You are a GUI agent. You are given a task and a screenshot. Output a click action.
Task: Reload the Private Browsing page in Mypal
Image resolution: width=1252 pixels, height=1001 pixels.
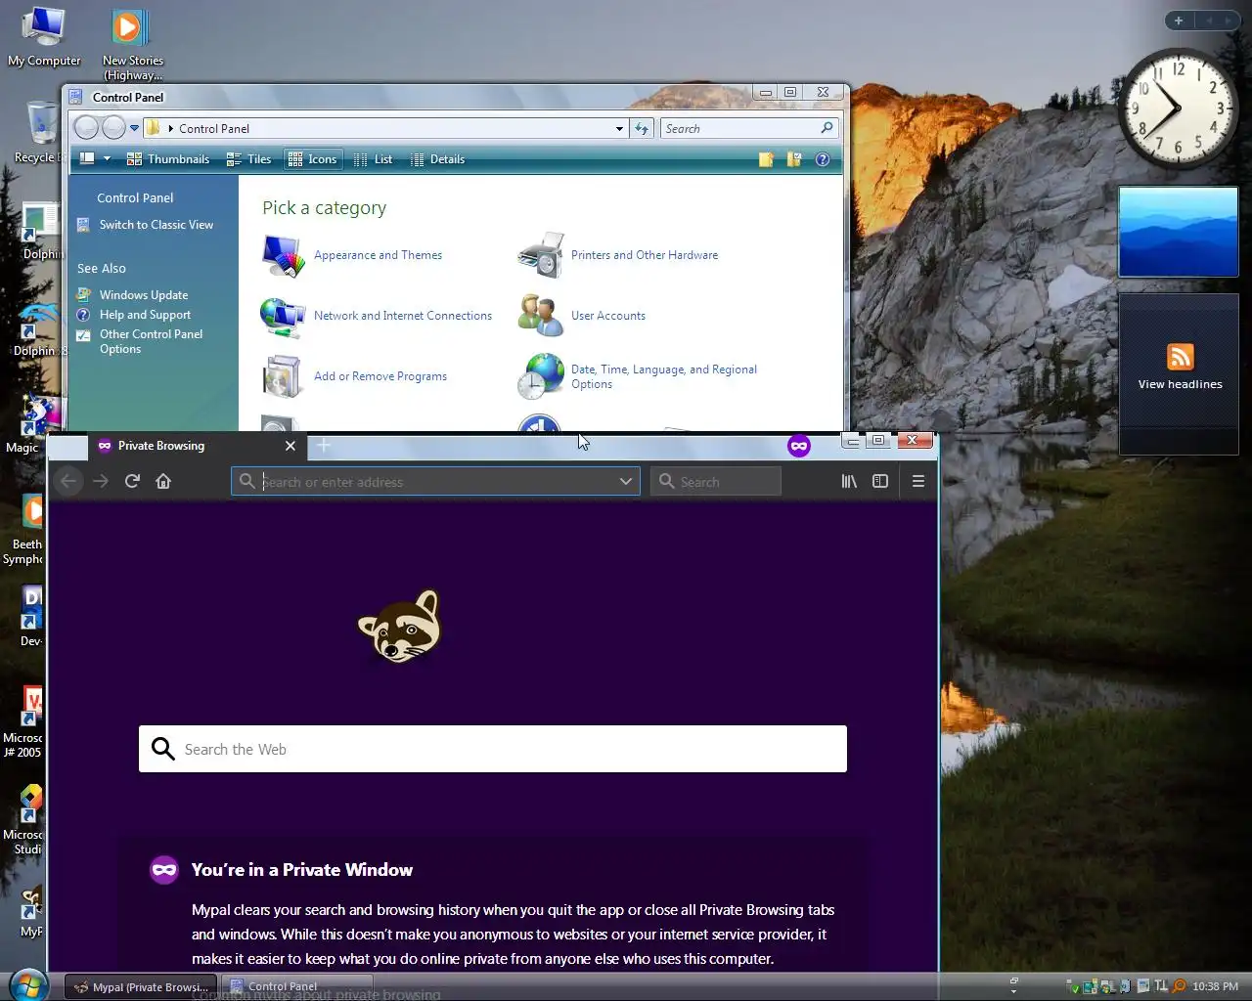point(132,481)
